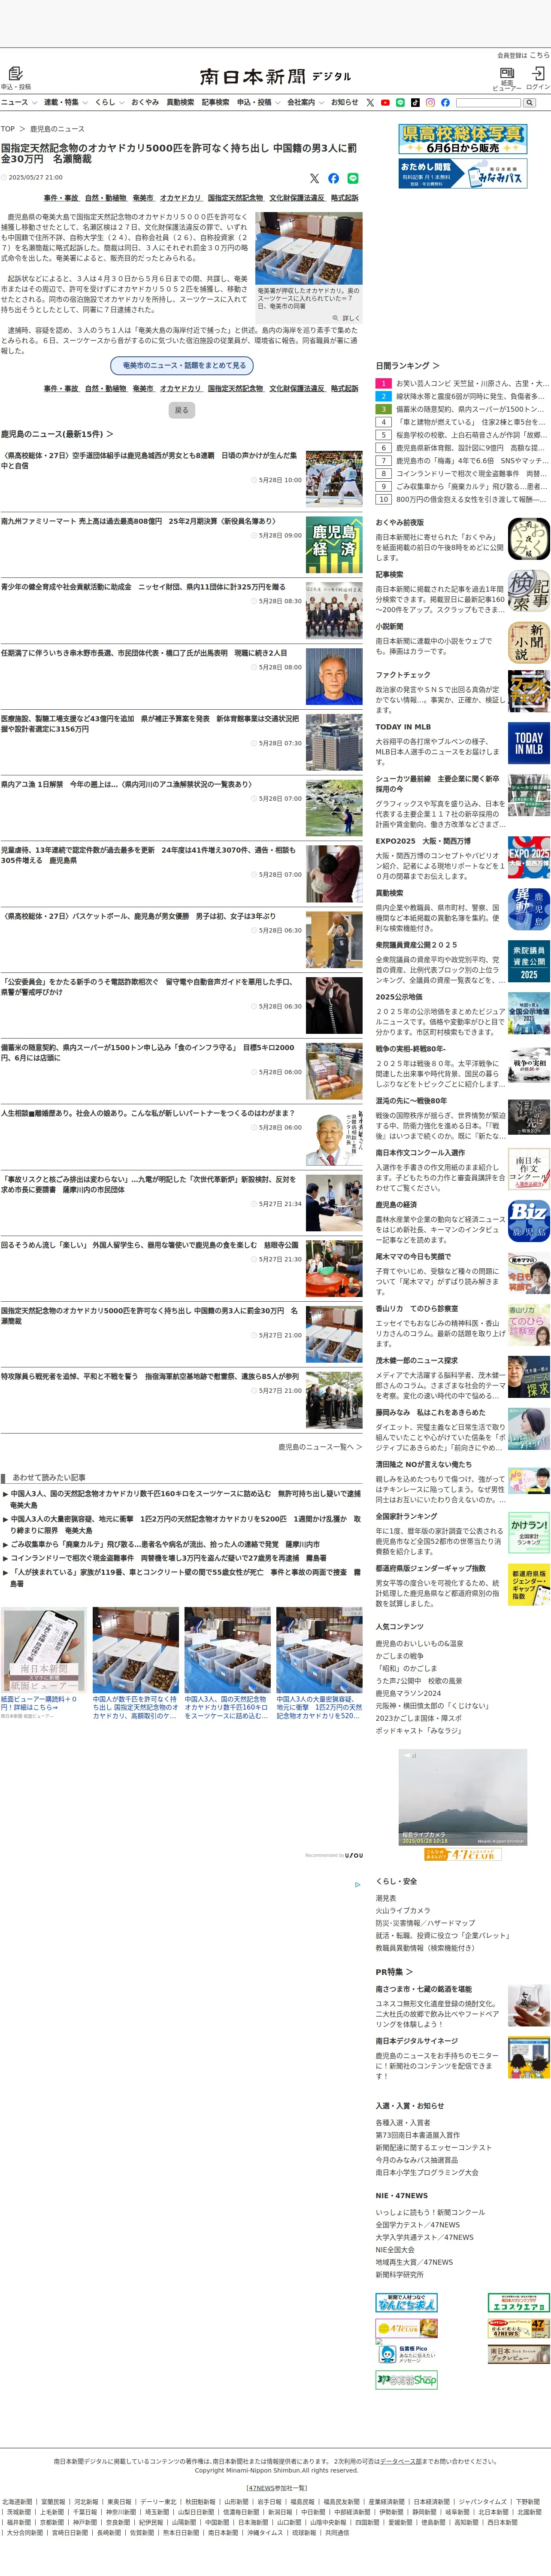Open the YouTube icon in nav bar
Image resolution: width=551 pixels, height=2576 pixels.
[385, 102]
